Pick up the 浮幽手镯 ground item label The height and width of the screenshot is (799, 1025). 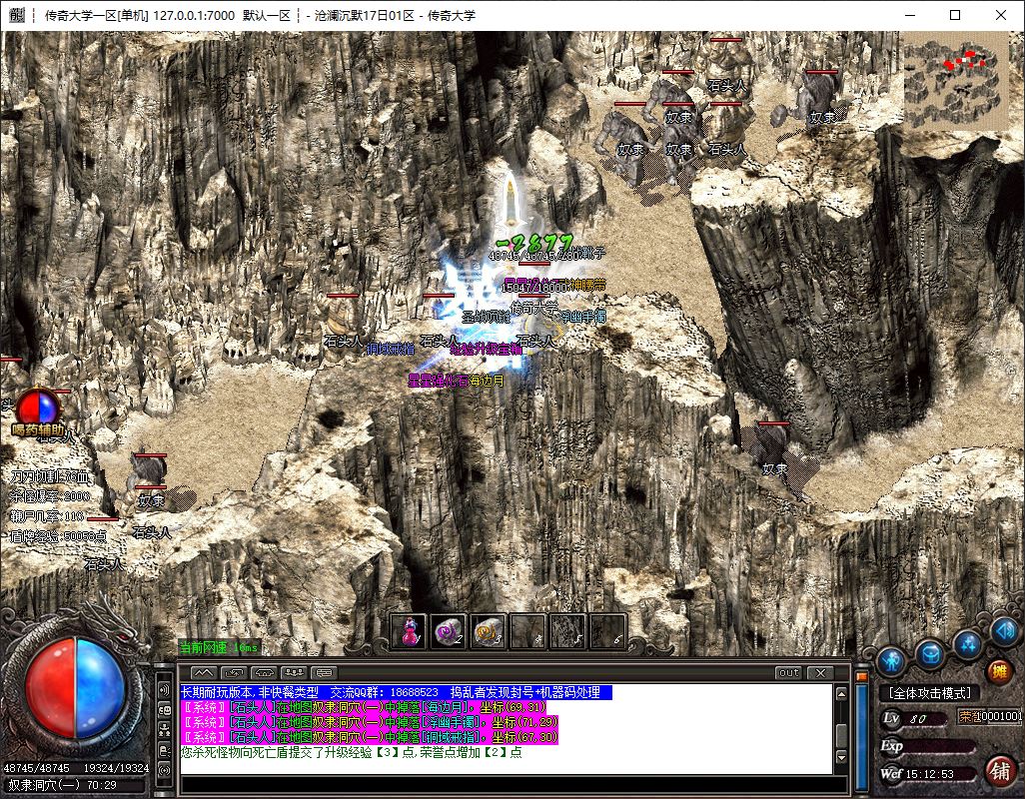(583, 317)
